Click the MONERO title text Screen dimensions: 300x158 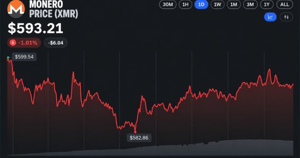(x=46, y=4)
